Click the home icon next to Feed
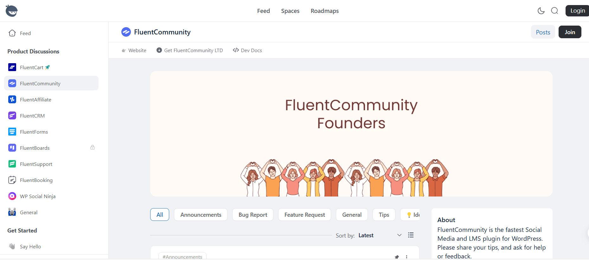Viewport: 589px width, 260px height. 12,33
